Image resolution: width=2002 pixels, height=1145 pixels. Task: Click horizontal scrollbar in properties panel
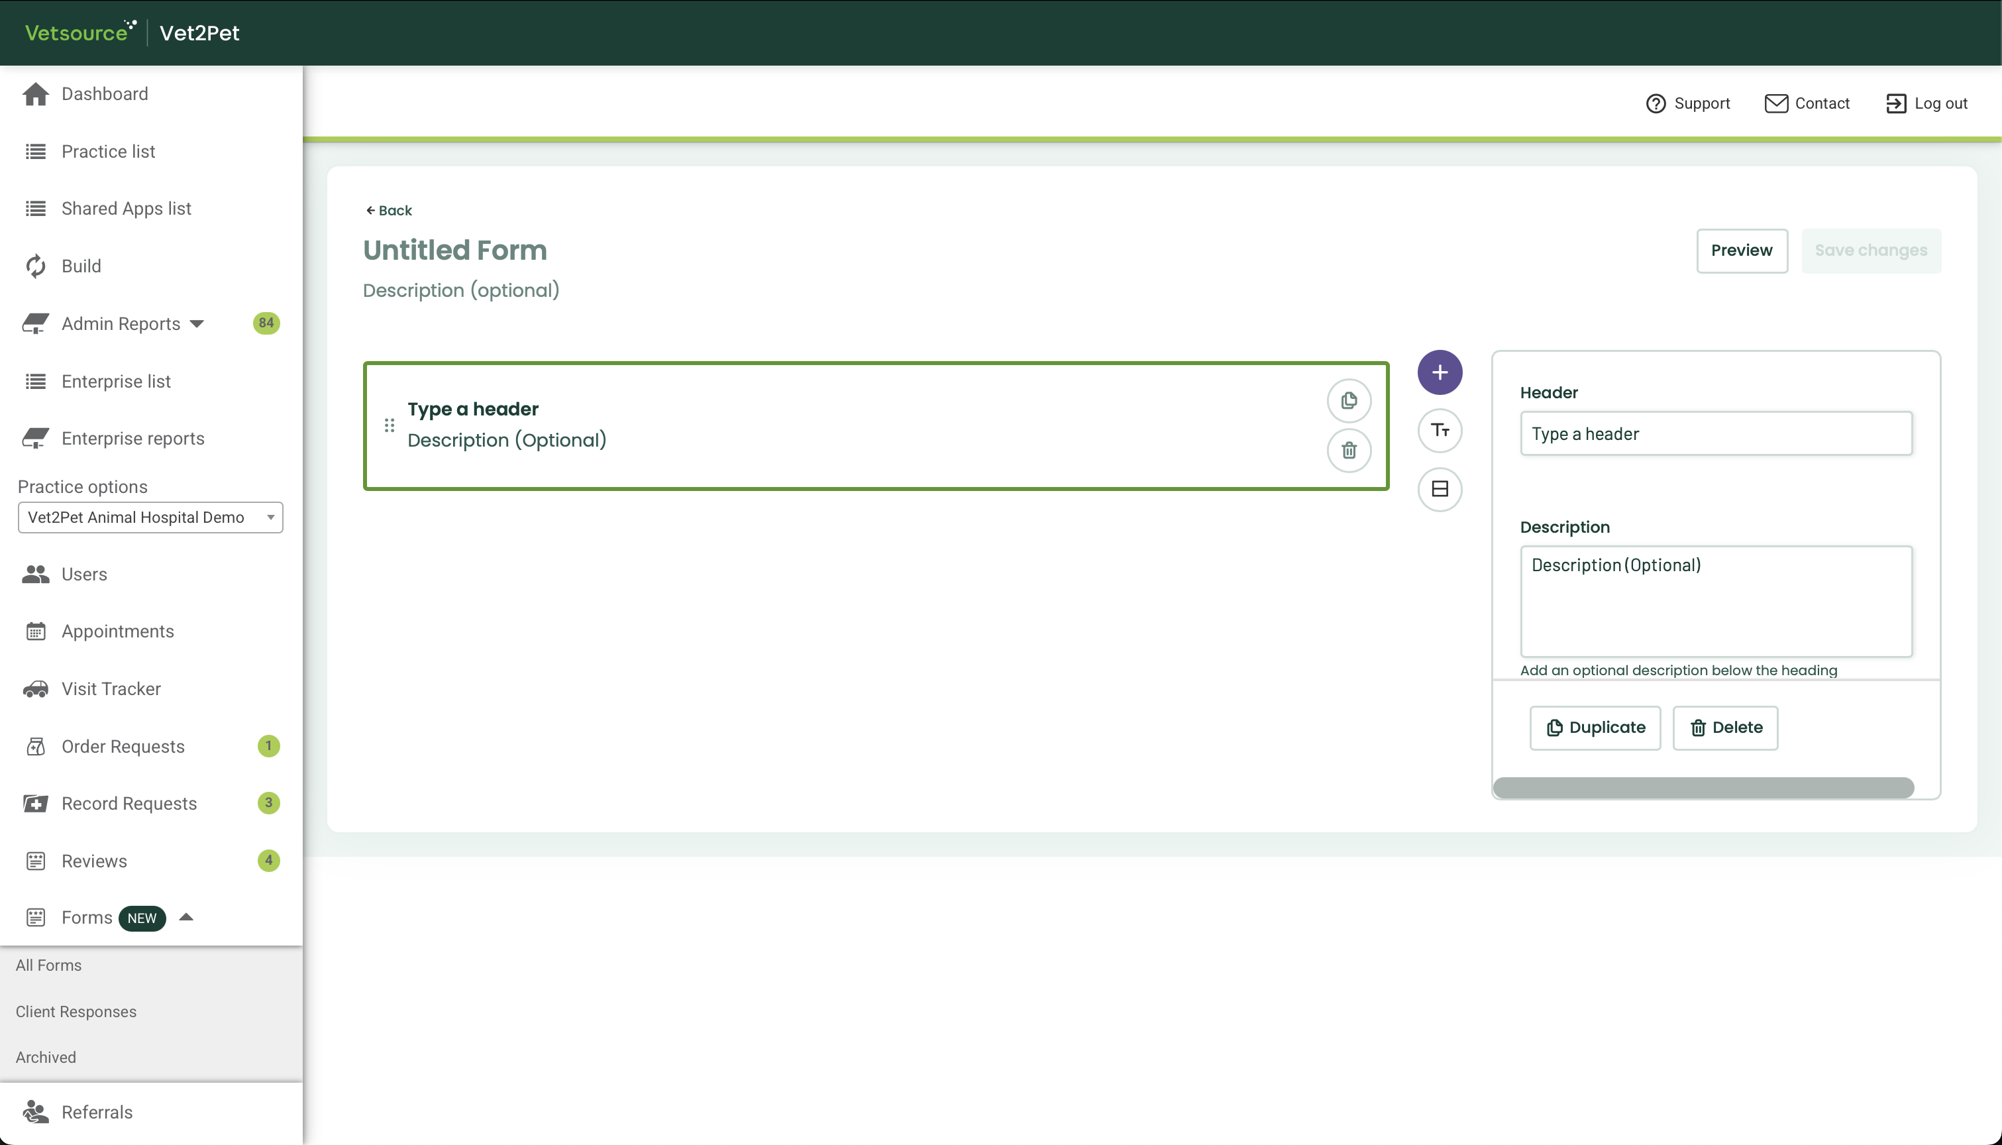[x=1703, y=787]
